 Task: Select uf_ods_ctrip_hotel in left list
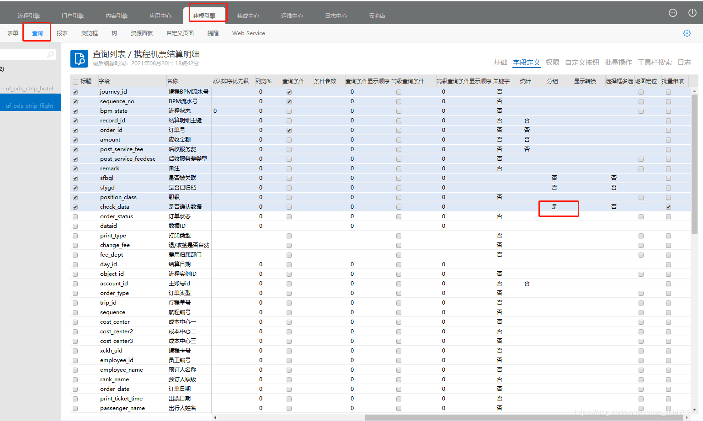pyautogui.click(x=30, y=88)
